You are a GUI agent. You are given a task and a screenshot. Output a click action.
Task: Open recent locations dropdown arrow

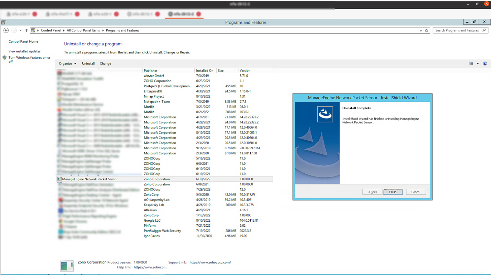pos(20,30)
